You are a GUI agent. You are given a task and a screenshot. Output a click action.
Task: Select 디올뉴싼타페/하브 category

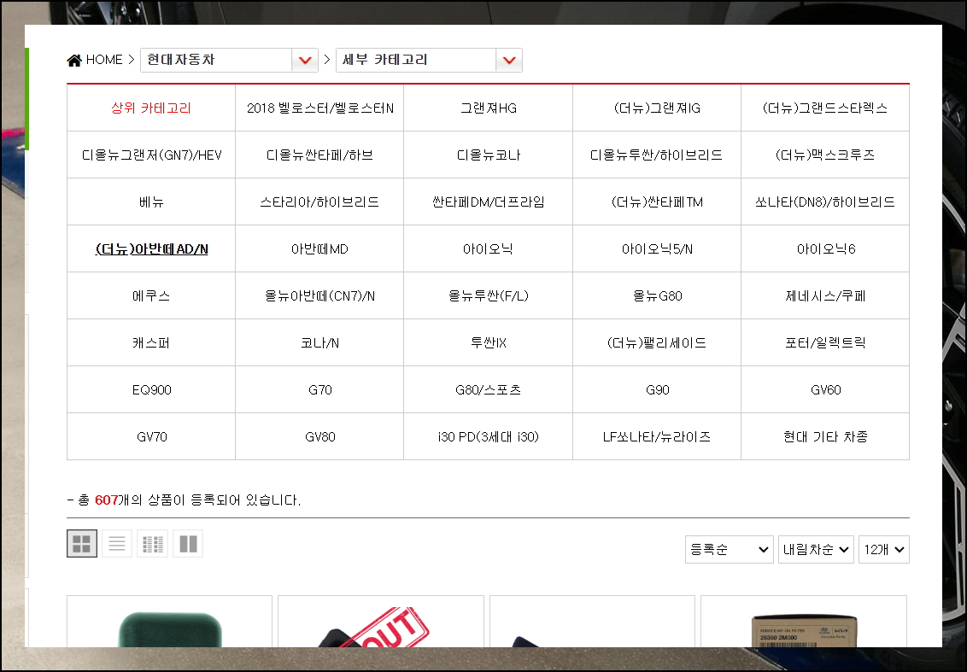click(320, 155)
